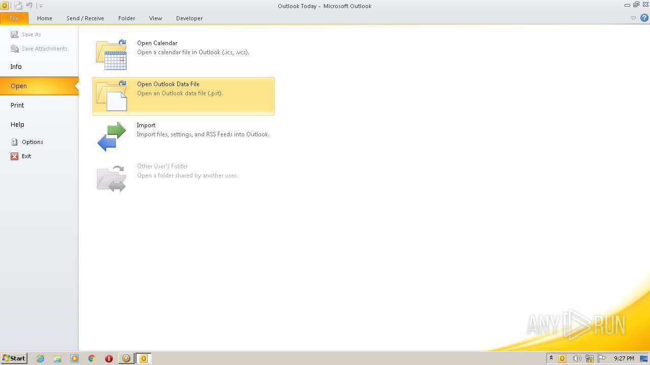Open the media player taskbar icon
650x365 pixels.
75,358
